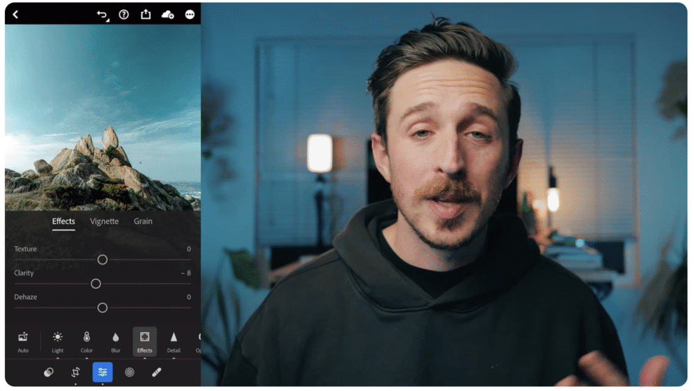The image size is (694, 391).
Task: Sync photo to the cloud
Action: (x=168, y=14)
